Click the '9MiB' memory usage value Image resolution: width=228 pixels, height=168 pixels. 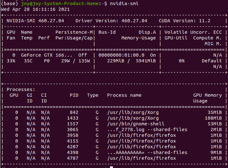[216, 152]
